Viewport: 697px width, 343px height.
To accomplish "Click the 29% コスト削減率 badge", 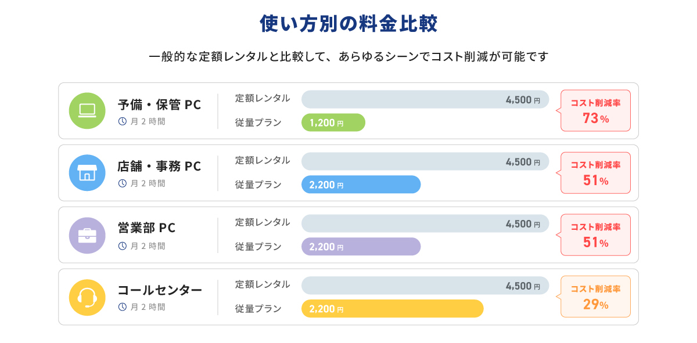I will [x=595, y=297].
